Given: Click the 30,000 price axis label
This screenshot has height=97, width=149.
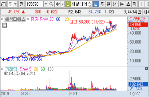Looking at the screenshot, I should 135,42.
